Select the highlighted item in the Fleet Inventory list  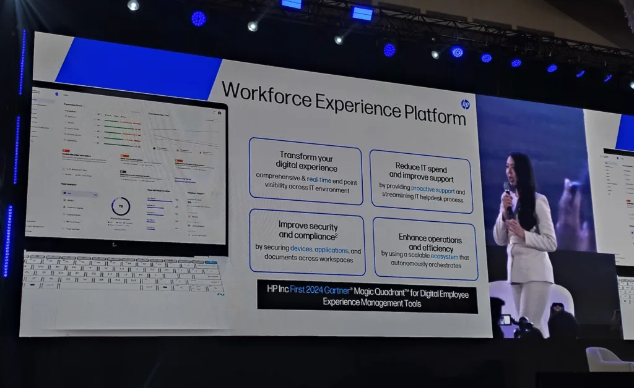[80, 194]
